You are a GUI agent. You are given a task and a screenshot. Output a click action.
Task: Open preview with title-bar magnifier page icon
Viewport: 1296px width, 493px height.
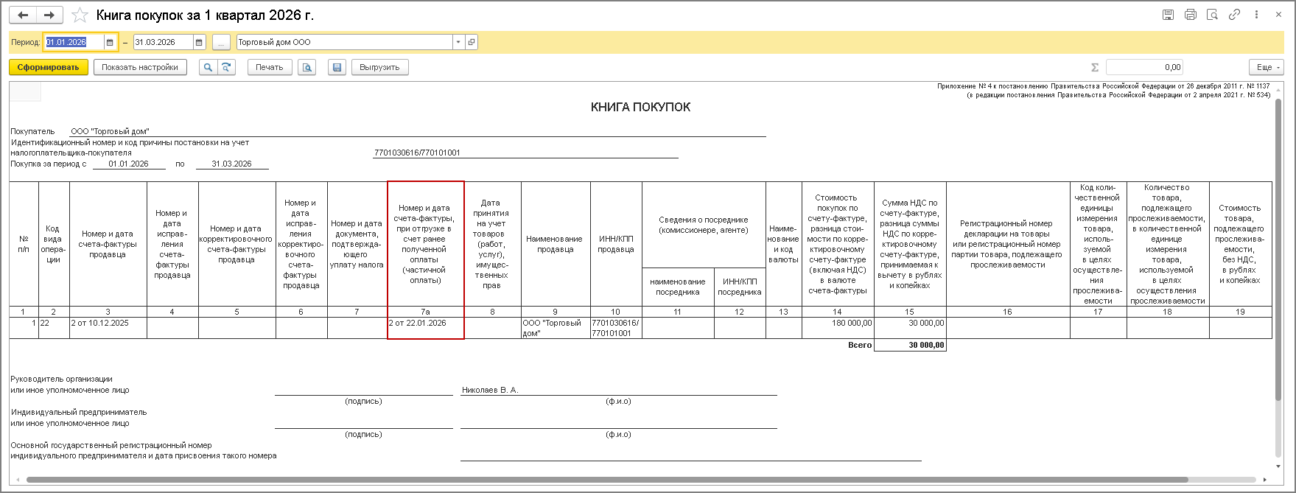coord(1212,15)
